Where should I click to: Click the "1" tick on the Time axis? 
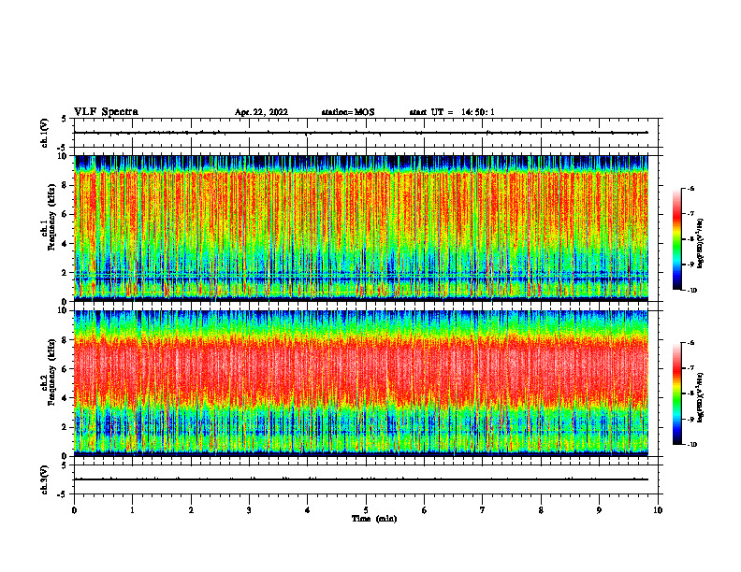pos(132,510)
